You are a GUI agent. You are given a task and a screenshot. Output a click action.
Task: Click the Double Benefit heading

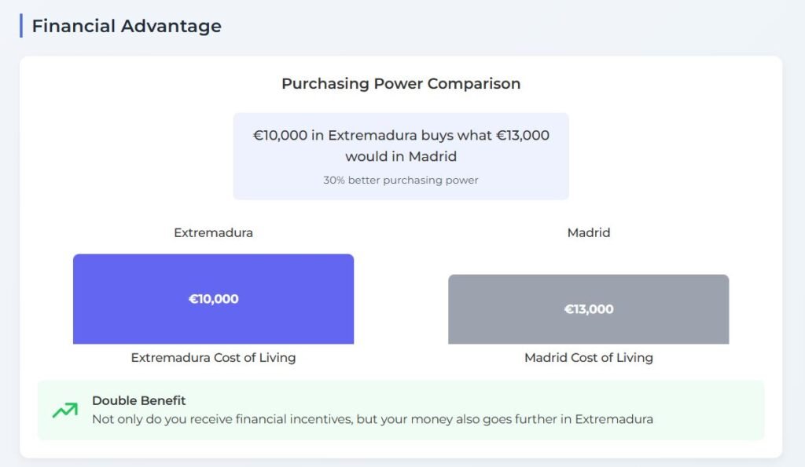click(138, 400)
